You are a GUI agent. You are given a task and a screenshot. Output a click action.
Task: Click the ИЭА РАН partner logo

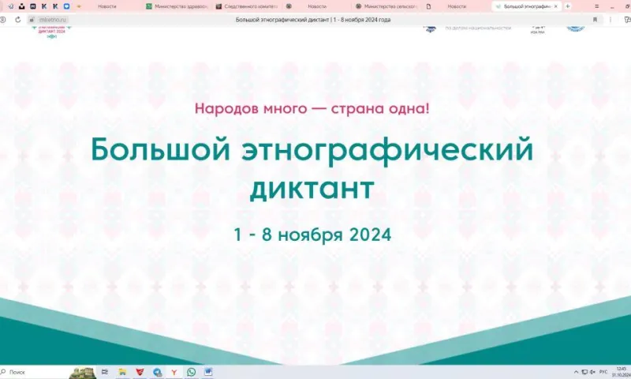point(538,30)
